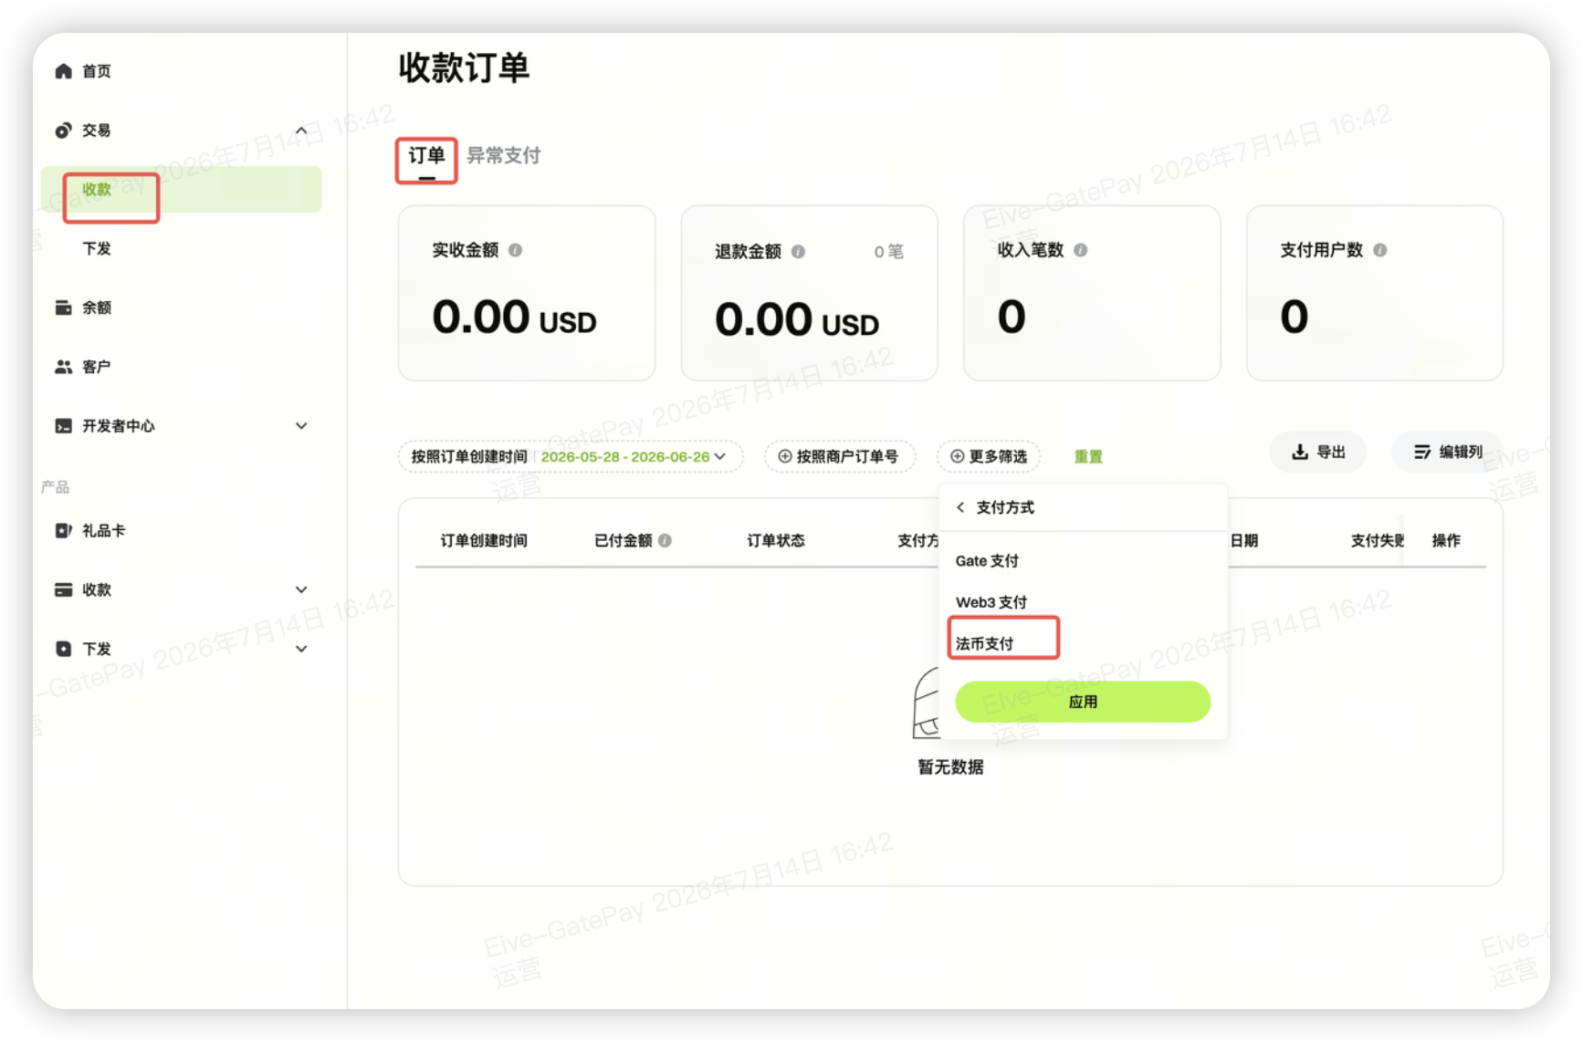Image resolution: width=1583 pixels, height=1042 pixels.
Task: Click the 礼品卡 gift card icon
Action: [63, 530]
